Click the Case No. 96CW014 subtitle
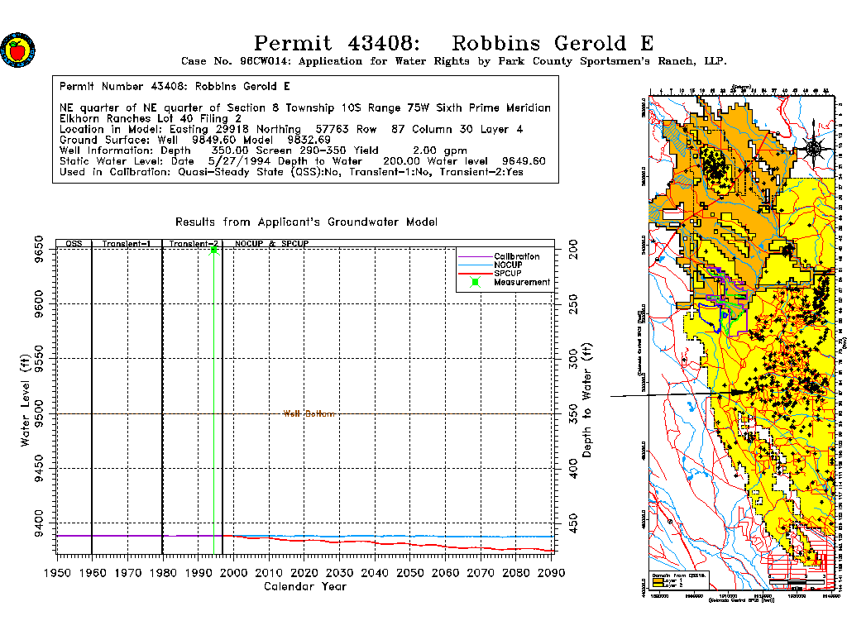The height and width of the screenshot is (635, 847). pos(454,61)
